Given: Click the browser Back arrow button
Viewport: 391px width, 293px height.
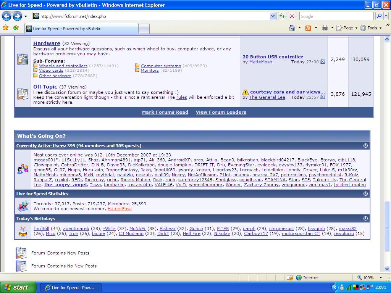Looking at the screenshot, I should (7, 16).
